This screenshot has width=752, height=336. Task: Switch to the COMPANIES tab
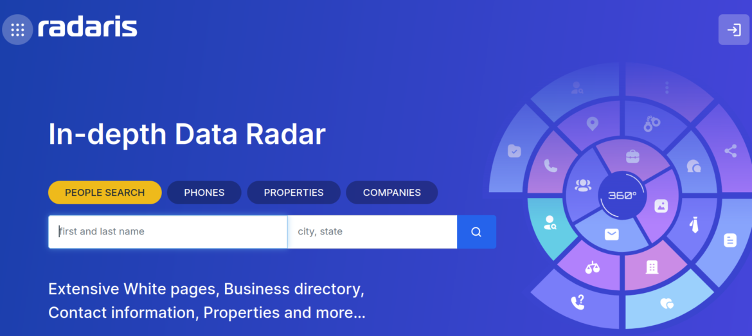392,193
